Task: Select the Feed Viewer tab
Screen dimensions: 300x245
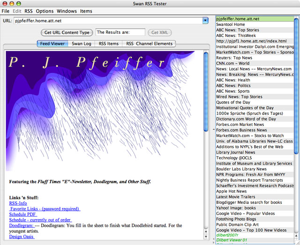Action: 52,44
